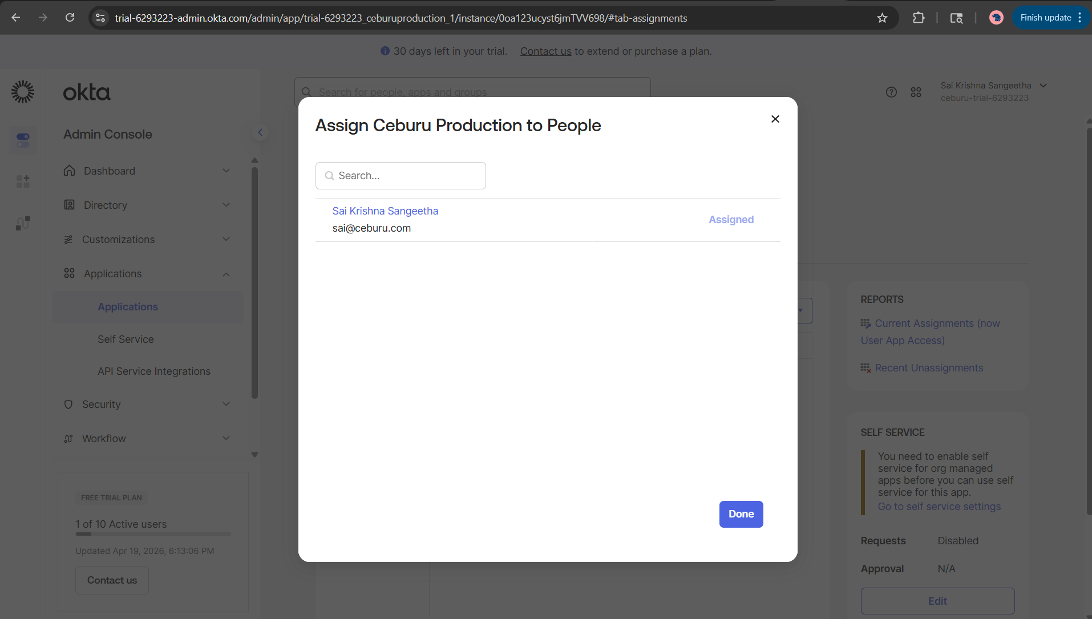Collapse the sidebar with the chevron button
The width and height of the screenshot is (1092, 619).
(x=260, y=133)
